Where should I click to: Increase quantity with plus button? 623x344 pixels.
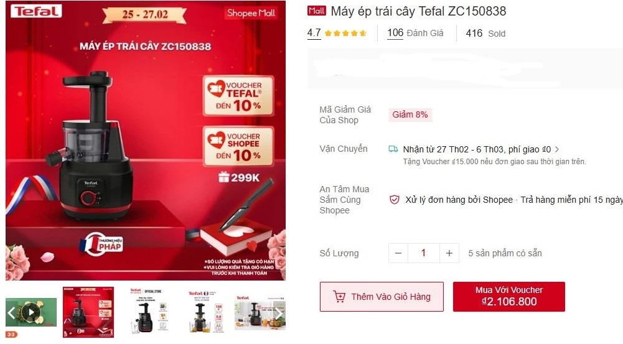[x=449, y=253]
